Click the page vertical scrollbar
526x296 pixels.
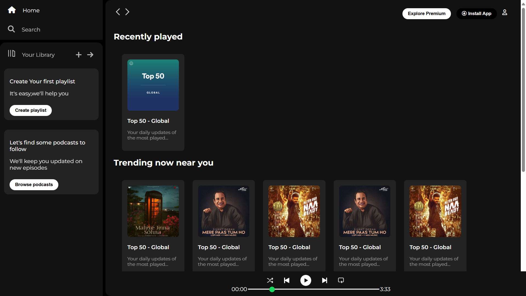[x=523, y=90]
